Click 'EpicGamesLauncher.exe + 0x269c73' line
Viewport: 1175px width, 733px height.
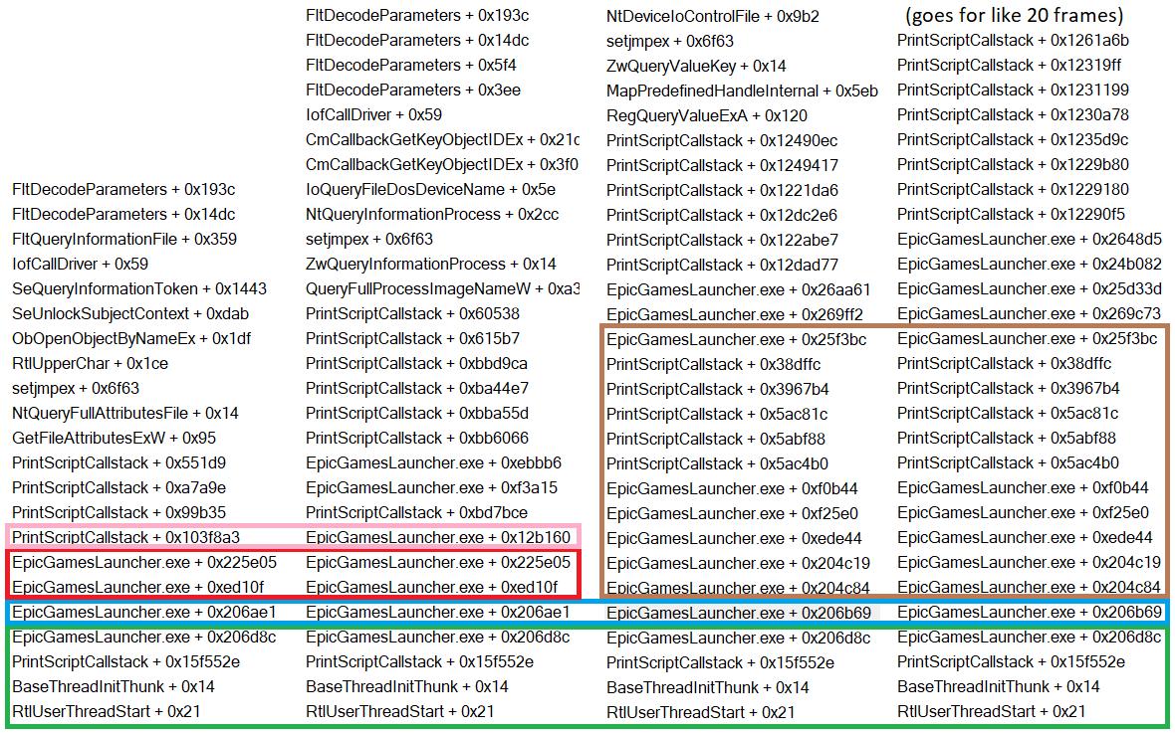coord(1029,313)
